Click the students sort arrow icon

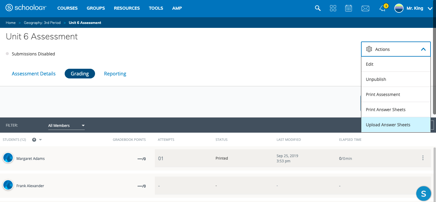click(x=34, y=140)
